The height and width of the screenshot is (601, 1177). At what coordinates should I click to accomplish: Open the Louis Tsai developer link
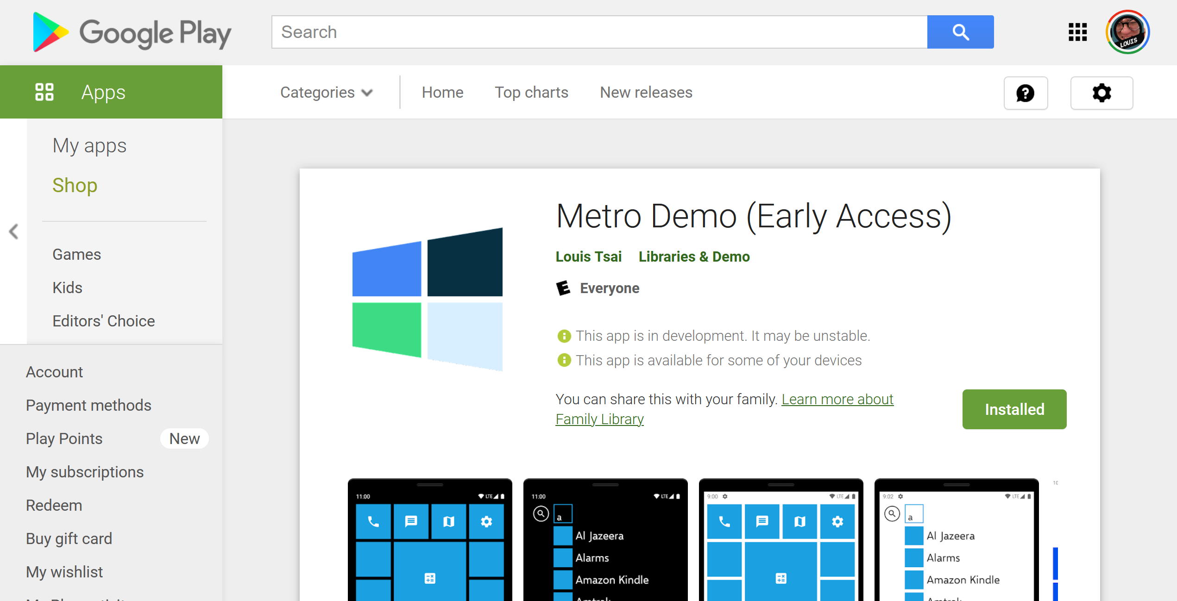588,257
